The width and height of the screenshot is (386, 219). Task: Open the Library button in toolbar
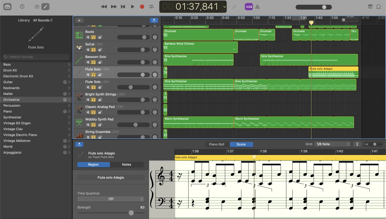pyautogui.click(x=8, y=7)
